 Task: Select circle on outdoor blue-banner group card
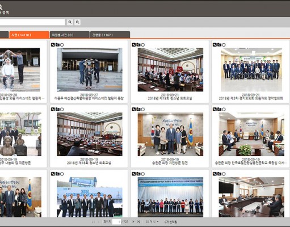62,174
